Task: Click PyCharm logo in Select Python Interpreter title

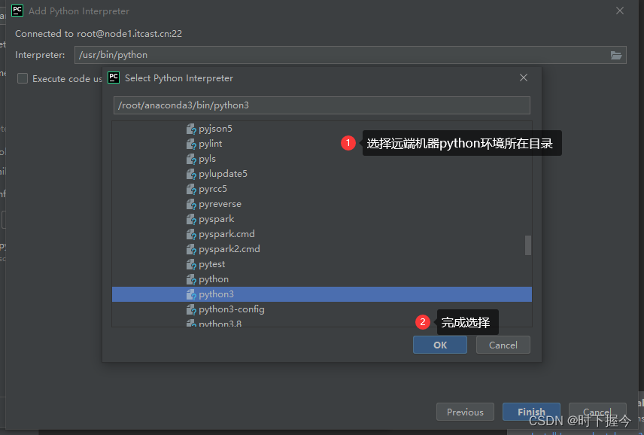Action: [114, 78]
